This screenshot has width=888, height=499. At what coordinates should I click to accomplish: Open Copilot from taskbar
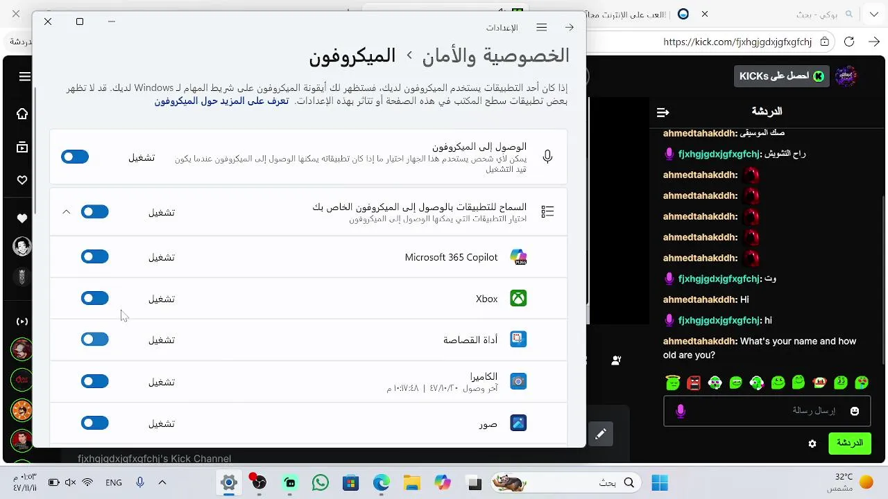pos(443,483)
